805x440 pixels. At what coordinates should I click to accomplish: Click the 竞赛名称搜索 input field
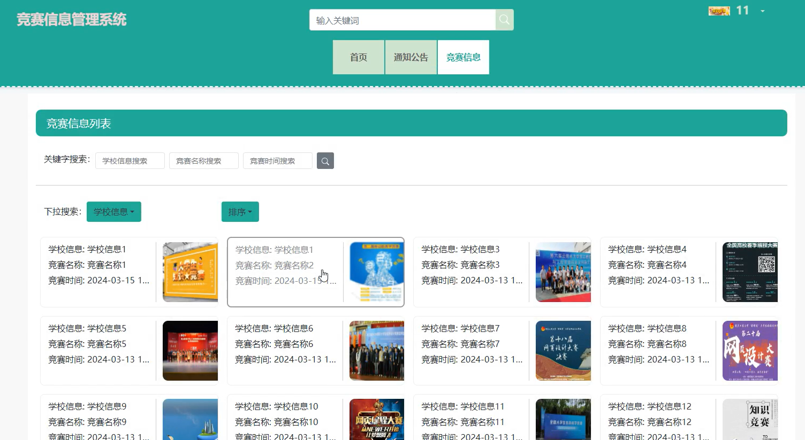tap(204, 161)
